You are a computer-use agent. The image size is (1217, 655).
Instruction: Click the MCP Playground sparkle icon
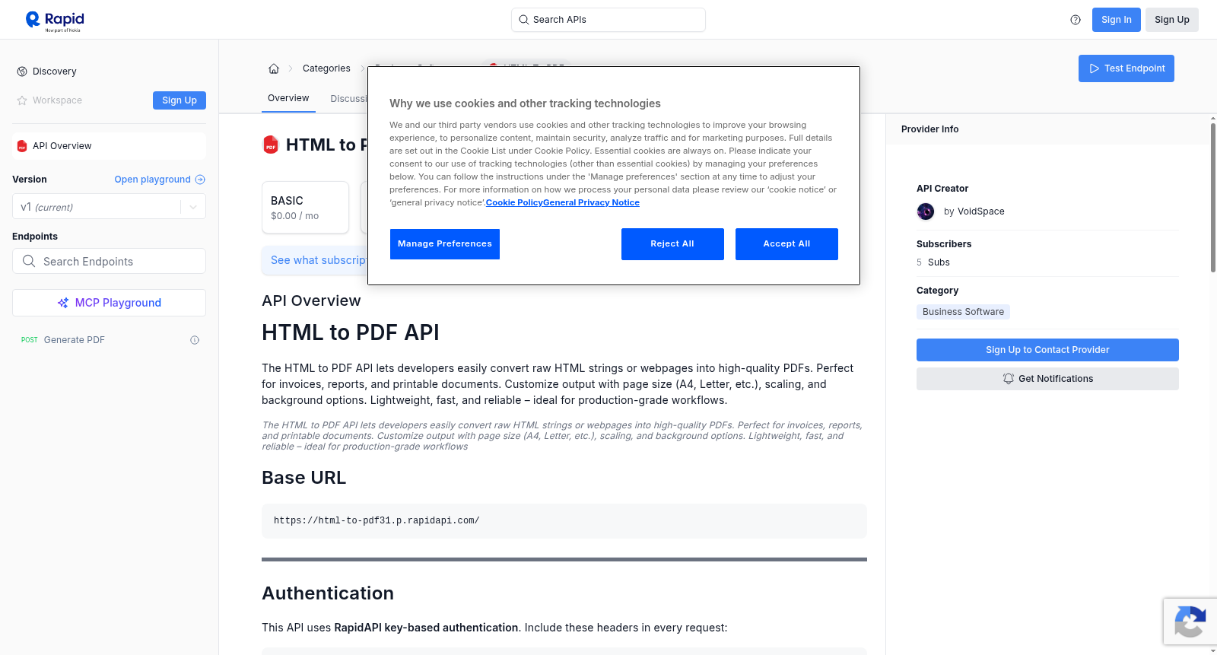click(63, 303)
